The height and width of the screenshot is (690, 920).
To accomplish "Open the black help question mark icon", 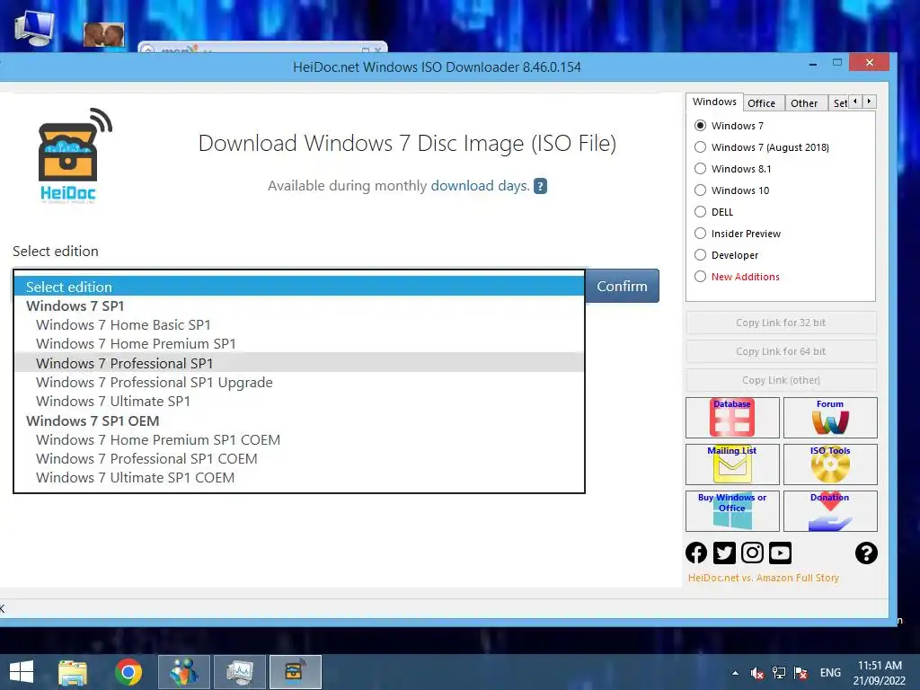I will click(866, 553).
